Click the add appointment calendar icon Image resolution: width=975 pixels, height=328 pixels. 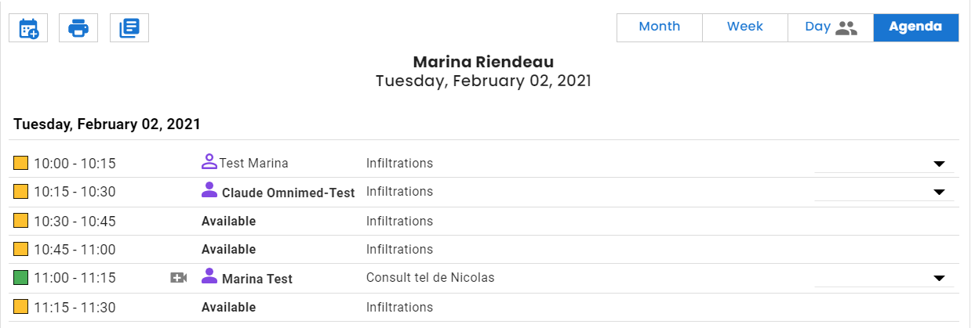28,28
